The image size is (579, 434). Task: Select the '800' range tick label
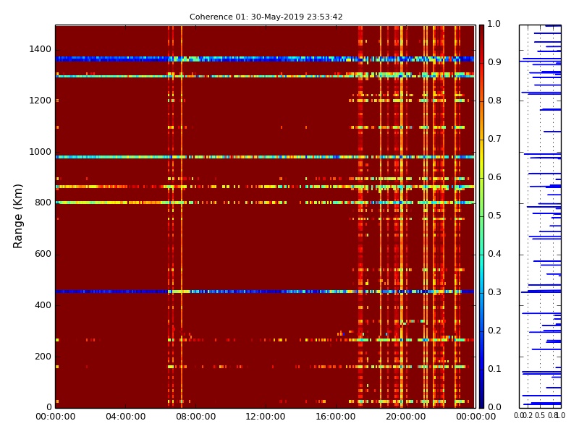click(43, 203)
